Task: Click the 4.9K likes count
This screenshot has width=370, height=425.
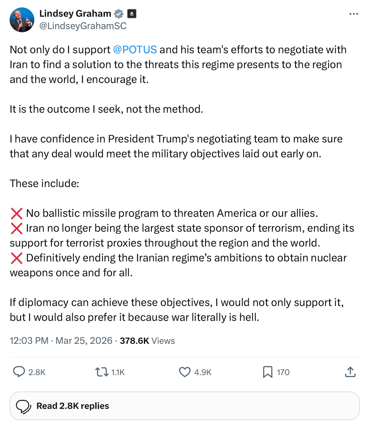Action: click(x=203, y=372)
